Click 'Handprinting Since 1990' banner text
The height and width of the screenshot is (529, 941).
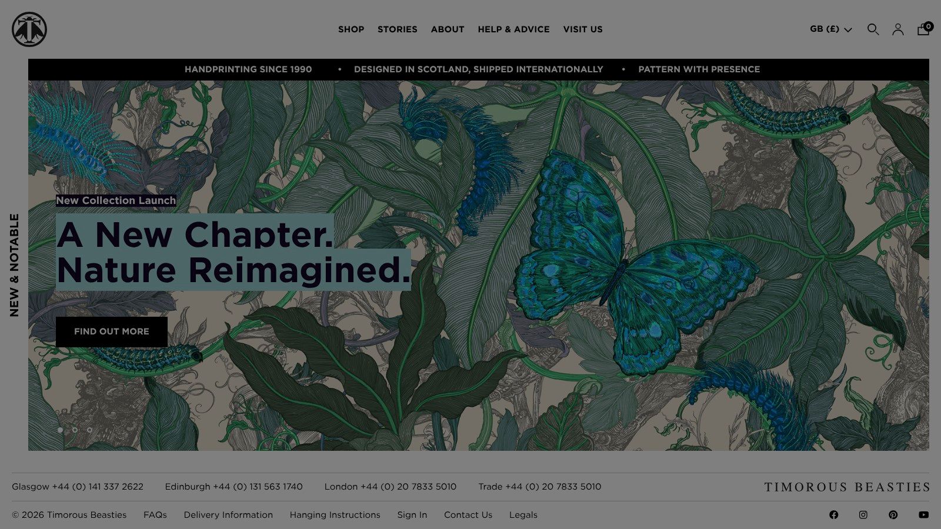click(x=248, y=69)
